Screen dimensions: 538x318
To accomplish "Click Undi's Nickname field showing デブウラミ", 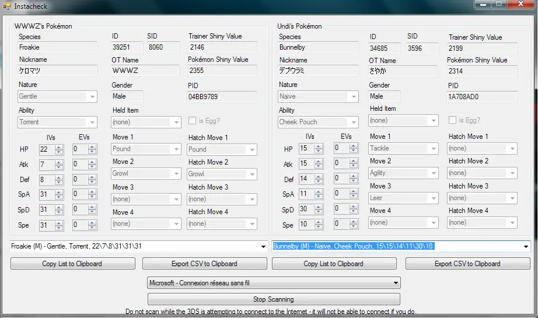I will (318, 71).
